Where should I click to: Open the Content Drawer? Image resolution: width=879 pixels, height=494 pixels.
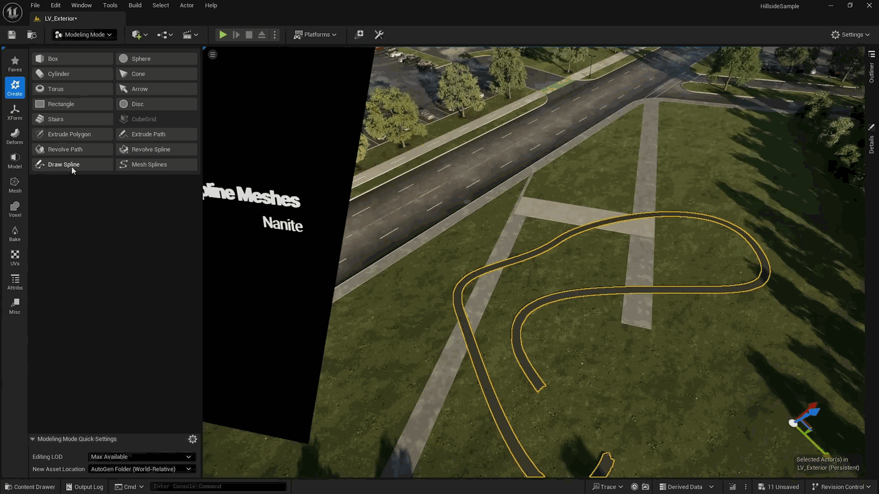(x=30, y=487)
